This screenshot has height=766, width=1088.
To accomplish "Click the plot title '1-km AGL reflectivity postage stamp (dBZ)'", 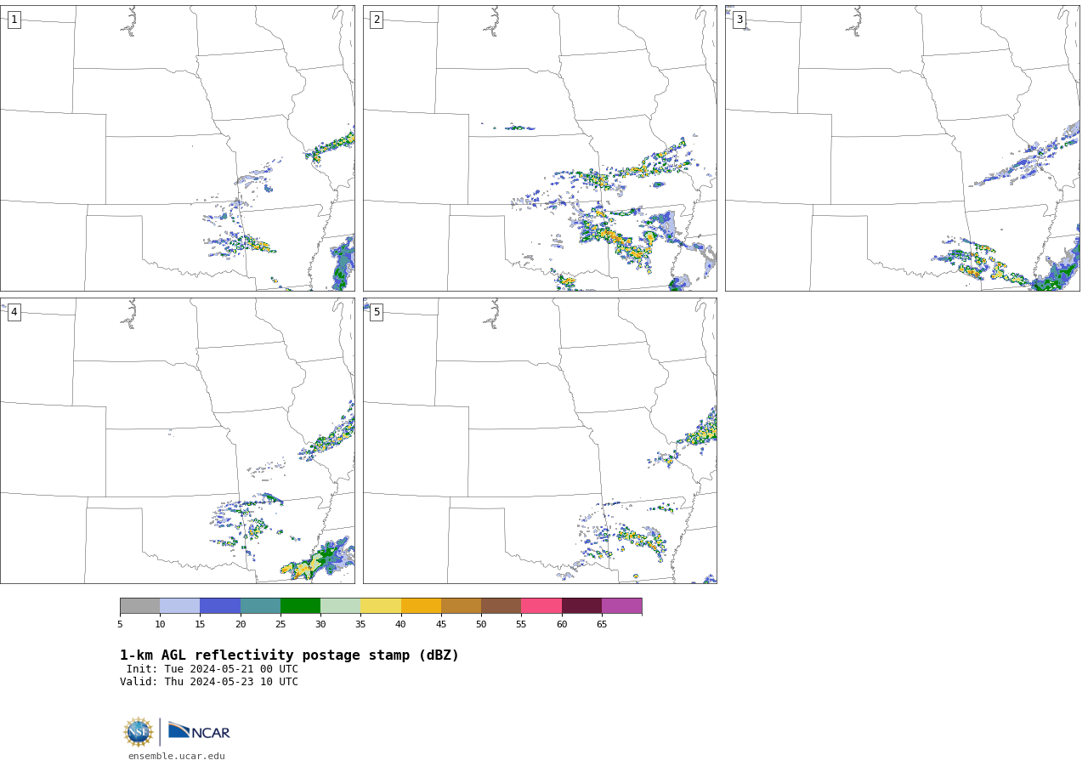I will (x=289, y=655).
